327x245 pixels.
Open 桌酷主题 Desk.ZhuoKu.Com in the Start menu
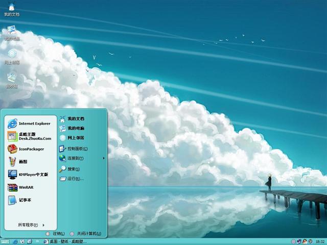pyautogui.click(x=30, y=136)
